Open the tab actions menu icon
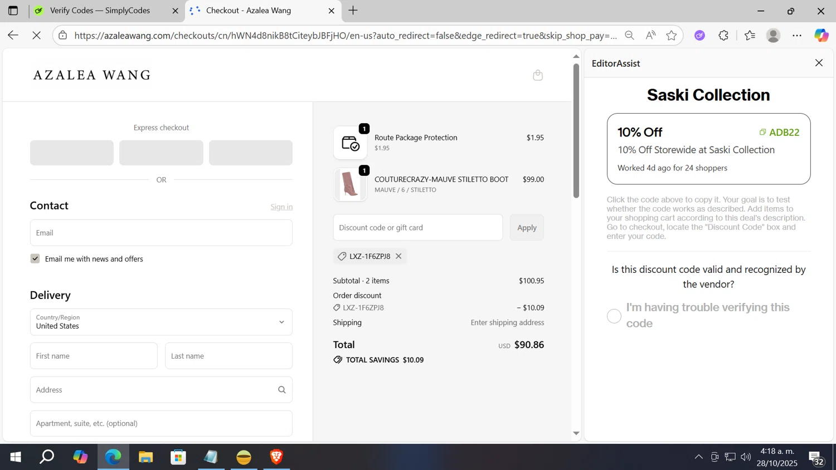 13,11
